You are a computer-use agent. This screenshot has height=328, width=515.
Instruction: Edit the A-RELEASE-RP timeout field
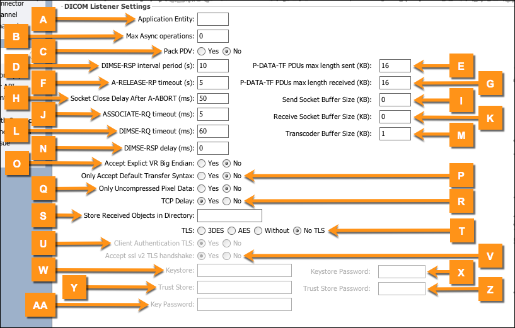pyautogui.click(x=212, y=82)
